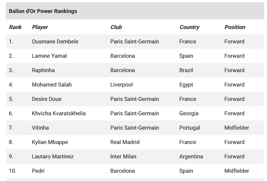Select the Lautaro Martinez player cell

coord(53,156)
